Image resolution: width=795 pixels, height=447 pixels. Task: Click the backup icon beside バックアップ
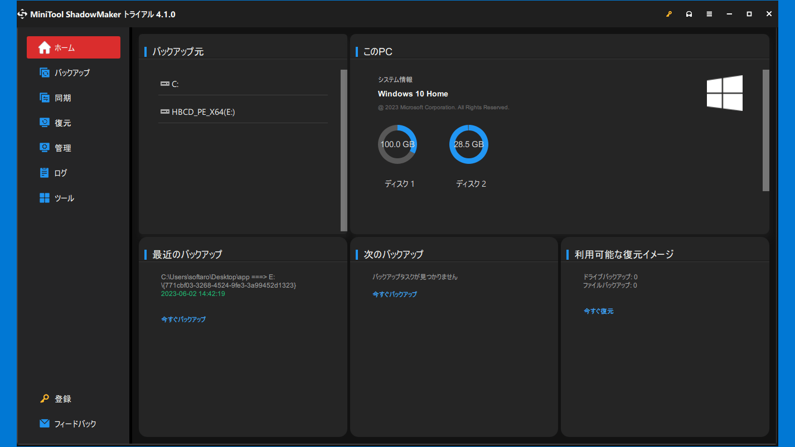45,72
